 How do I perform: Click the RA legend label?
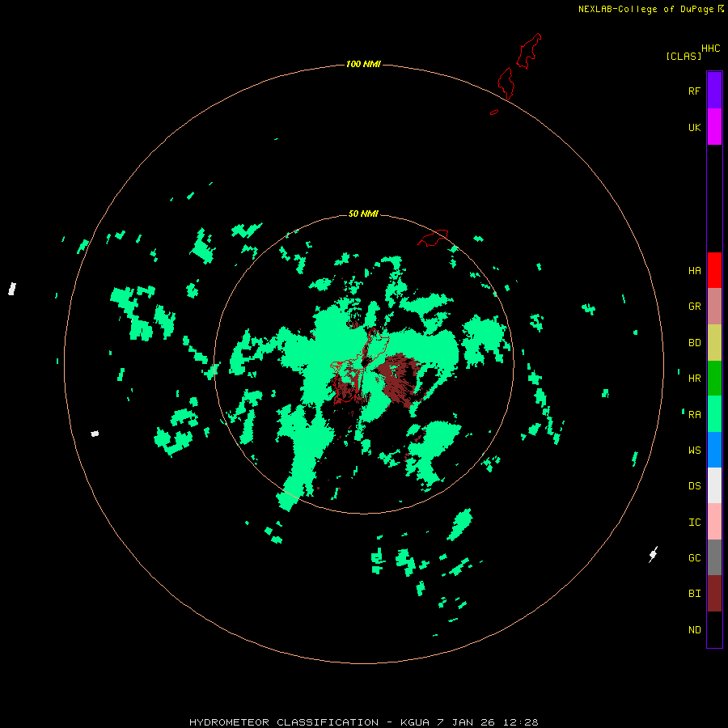[694, 415]
